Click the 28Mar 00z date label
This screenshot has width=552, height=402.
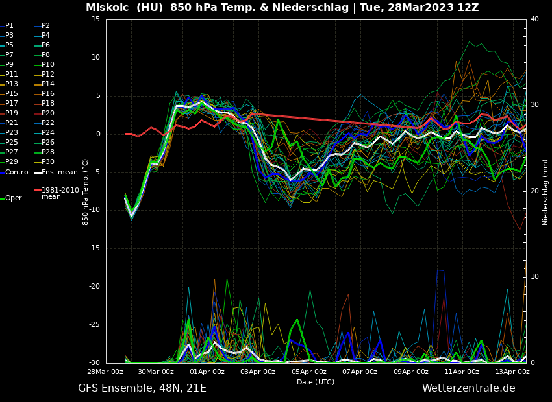coord(106,372)
